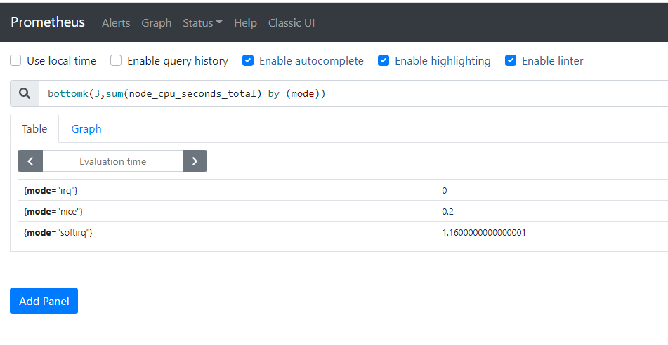Step evaluation time forward with right chevron
The image size is (668, 345).
[x=195, y=161]
